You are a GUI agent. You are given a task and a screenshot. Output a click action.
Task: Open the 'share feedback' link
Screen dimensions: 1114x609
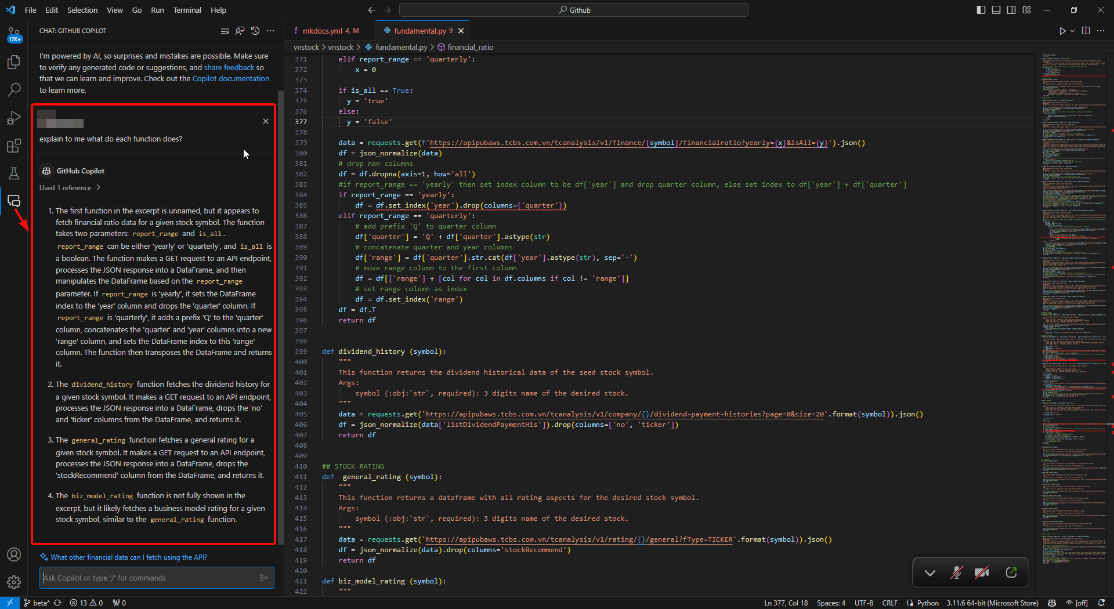229,67
